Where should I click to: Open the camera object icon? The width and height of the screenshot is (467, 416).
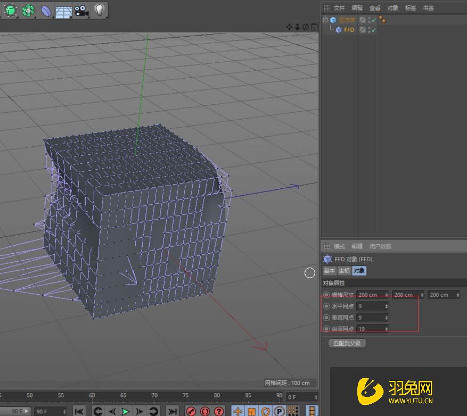(x=81, y=10)
